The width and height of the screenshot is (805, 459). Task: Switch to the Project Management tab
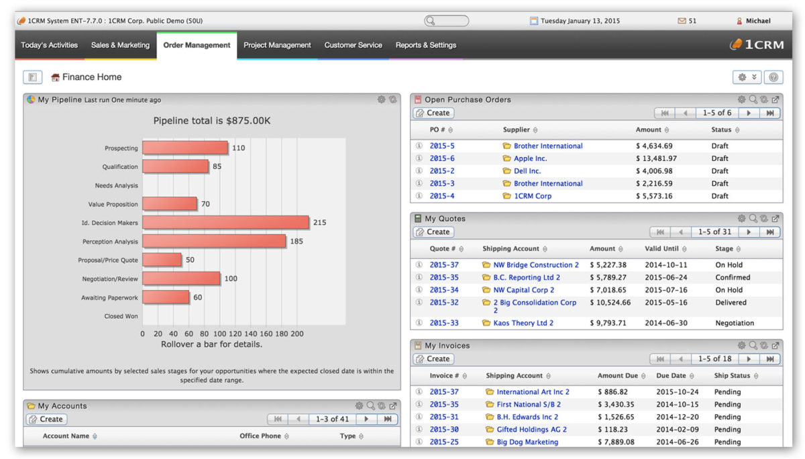276,45
